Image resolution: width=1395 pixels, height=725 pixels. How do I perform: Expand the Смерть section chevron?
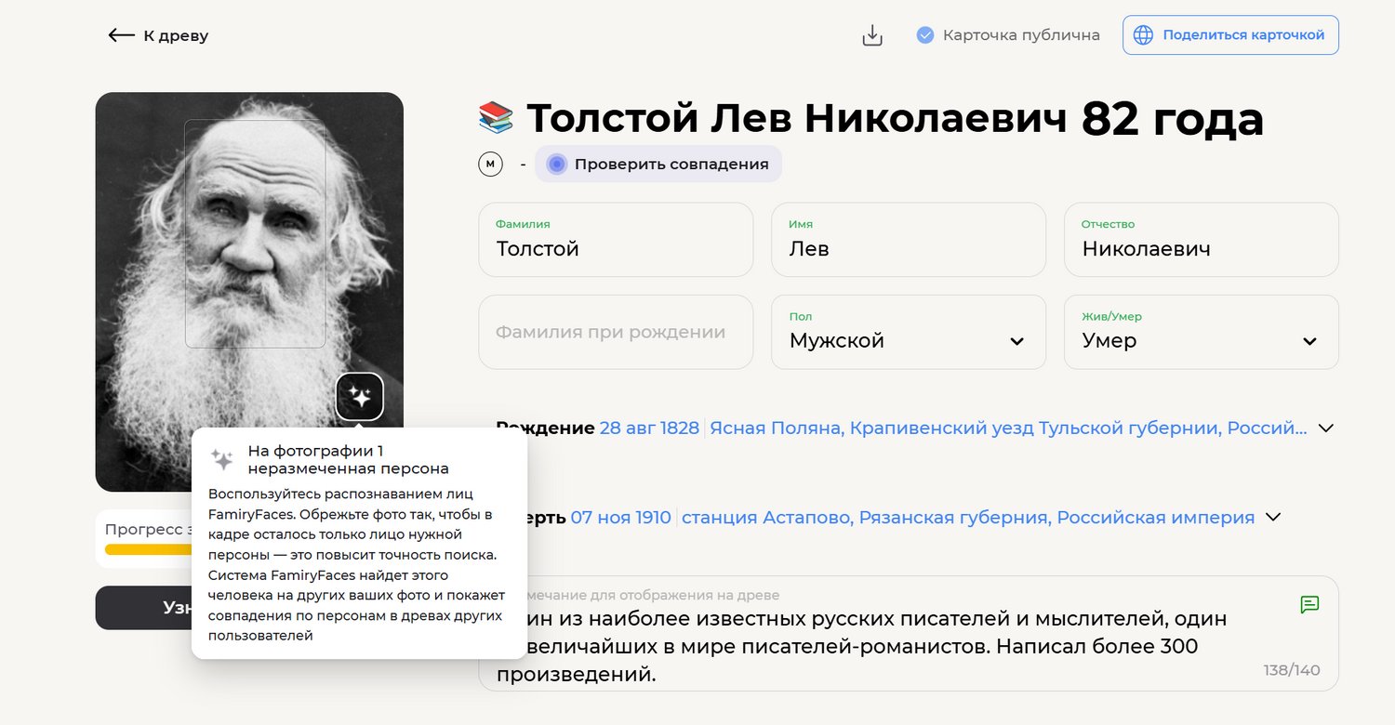(1274, 517)
